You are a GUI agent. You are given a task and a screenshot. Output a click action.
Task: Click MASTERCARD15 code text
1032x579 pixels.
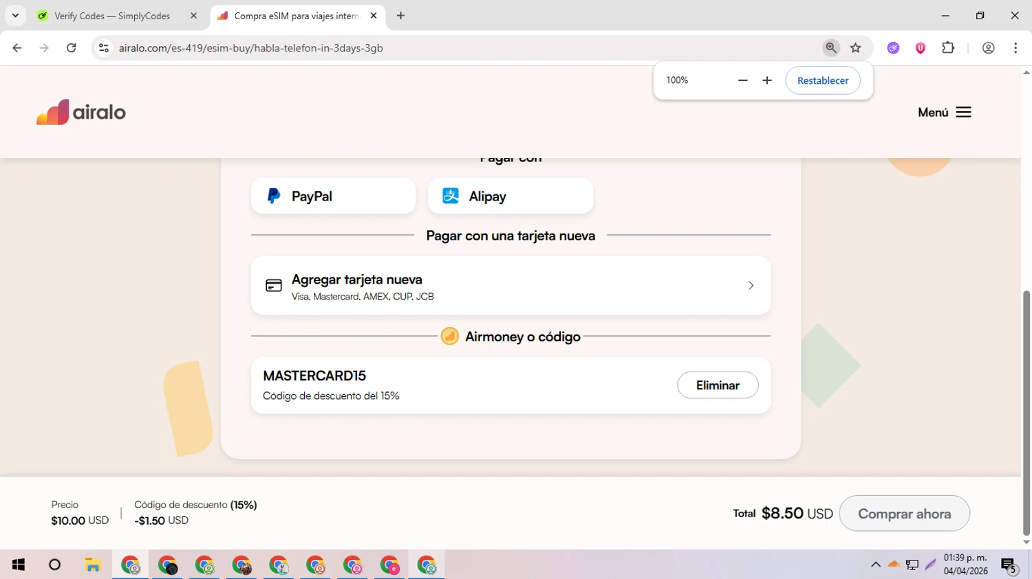coord(314,376)
